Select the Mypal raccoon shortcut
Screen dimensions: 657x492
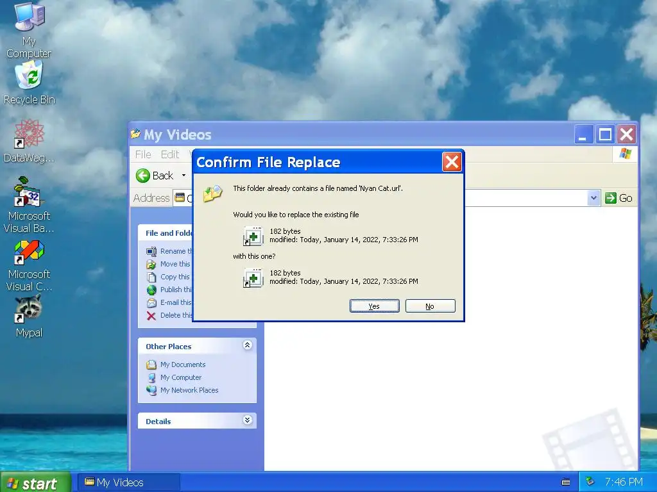coord(29,316)
